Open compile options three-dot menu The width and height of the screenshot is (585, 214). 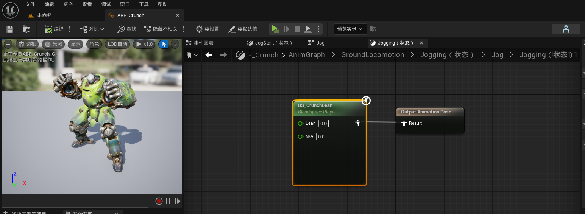click(70, 29)
